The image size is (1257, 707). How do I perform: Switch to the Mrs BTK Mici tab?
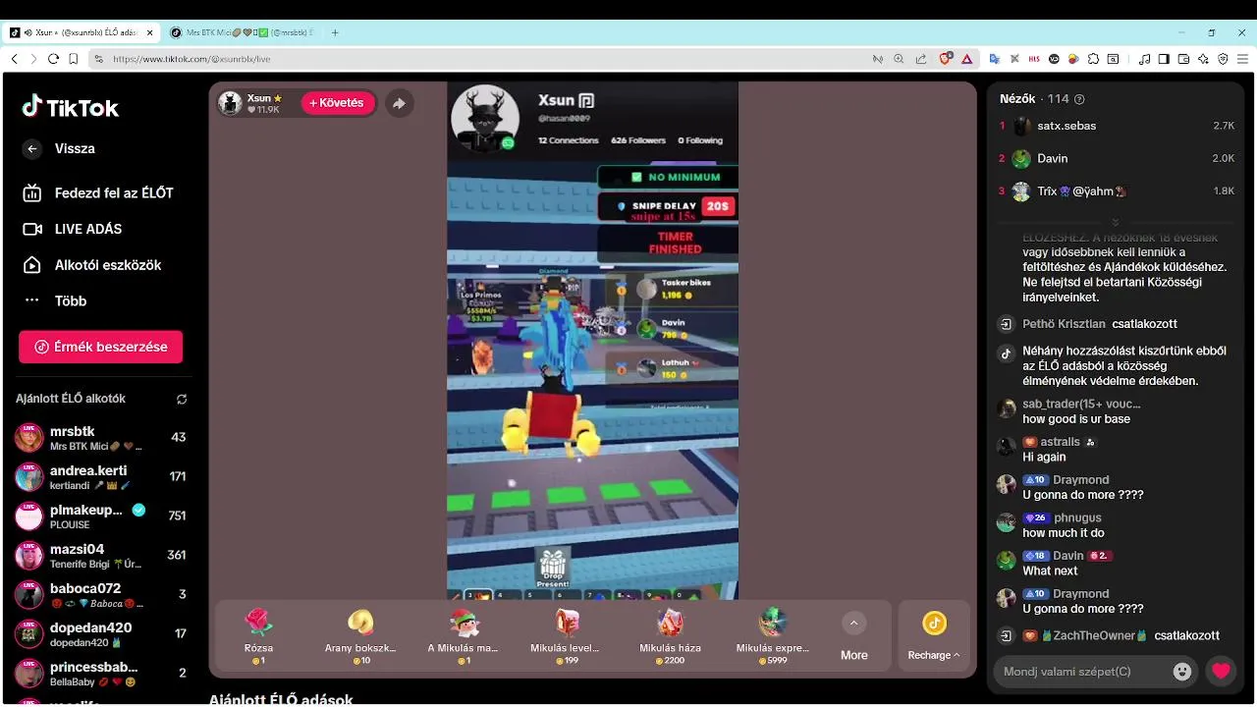pyautogui.click(x=242, y=32)
